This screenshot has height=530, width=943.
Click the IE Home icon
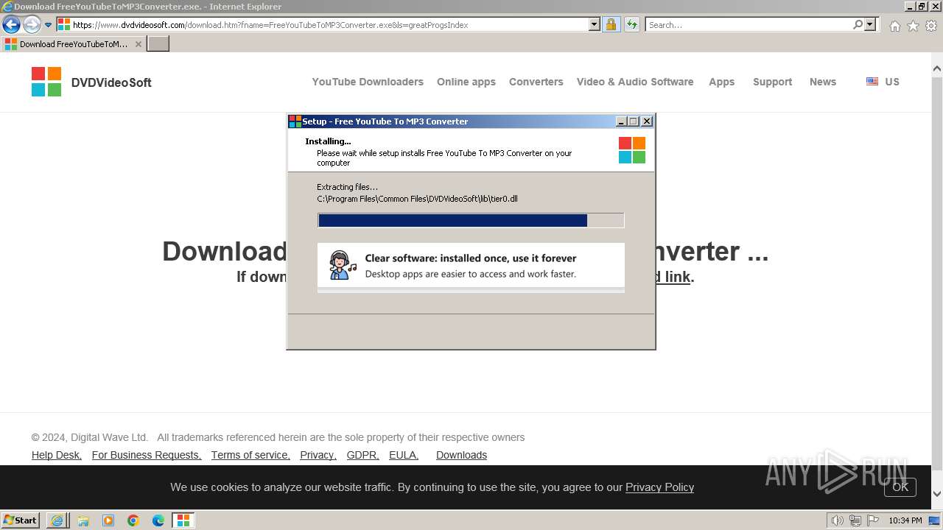pos(894,26)
